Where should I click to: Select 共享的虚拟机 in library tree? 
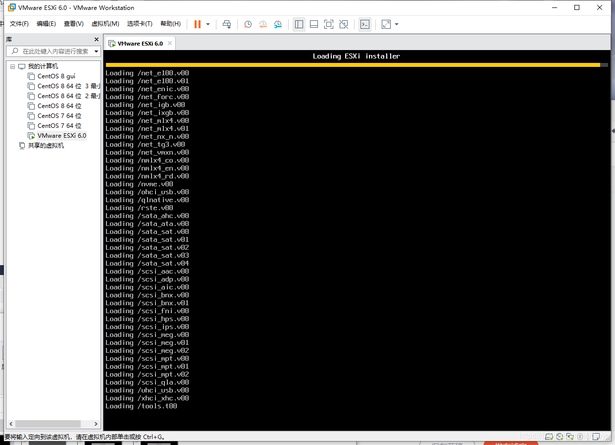click(46, 146)
